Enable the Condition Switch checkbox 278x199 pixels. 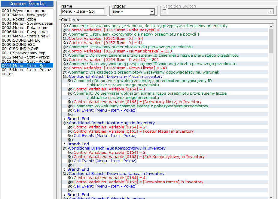(164, 11)
